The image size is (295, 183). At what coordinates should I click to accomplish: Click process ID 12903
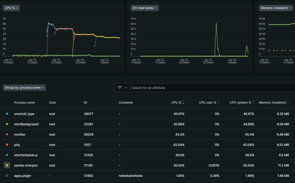click(88, 176)
